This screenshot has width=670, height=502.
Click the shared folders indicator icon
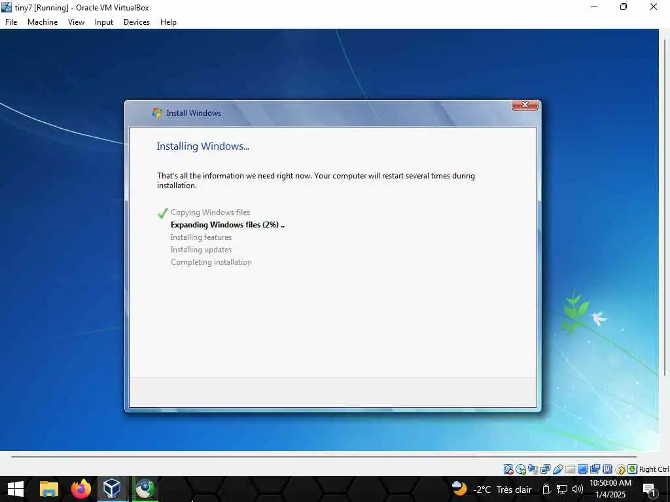point(570,469)
